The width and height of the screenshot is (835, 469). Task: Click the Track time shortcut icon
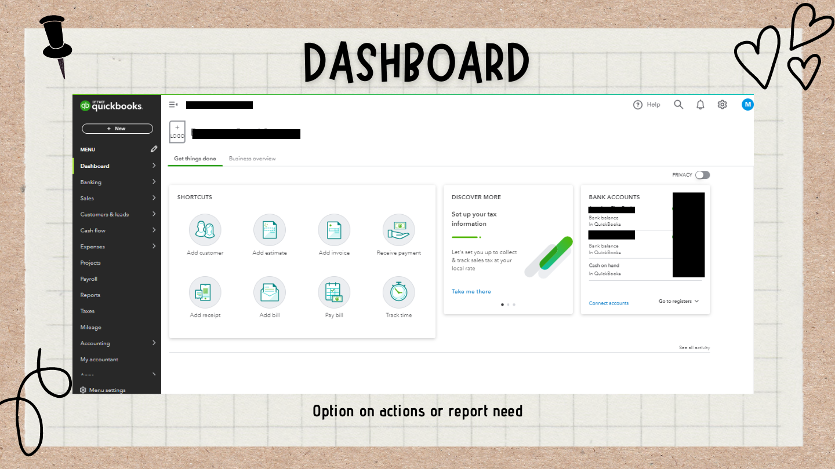pyautogui.click(x=399, y=292)
